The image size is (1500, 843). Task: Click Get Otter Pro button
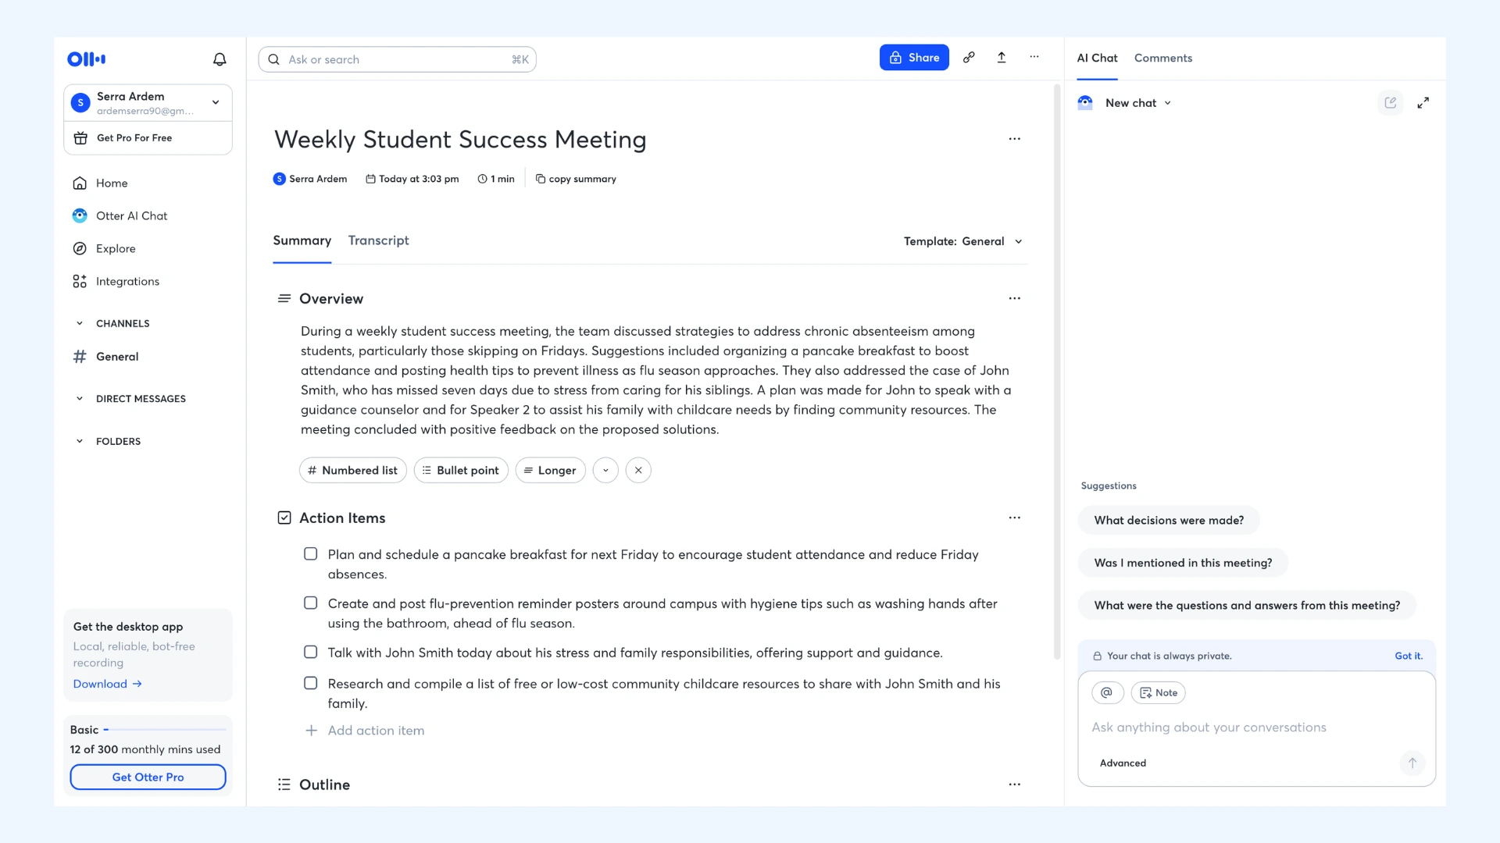click(148, 777)
